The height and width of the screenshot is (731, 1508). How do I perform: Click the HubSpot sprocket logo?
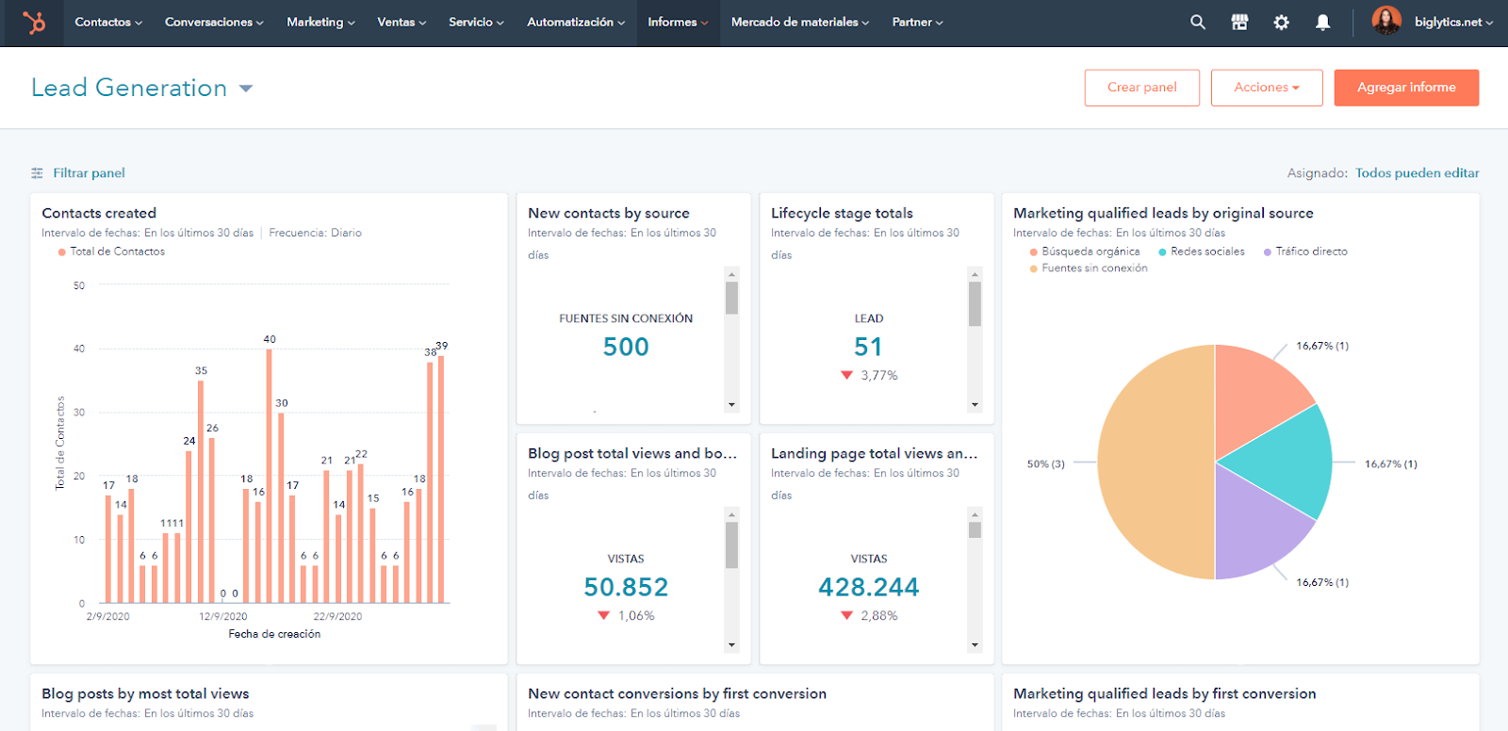34,23
